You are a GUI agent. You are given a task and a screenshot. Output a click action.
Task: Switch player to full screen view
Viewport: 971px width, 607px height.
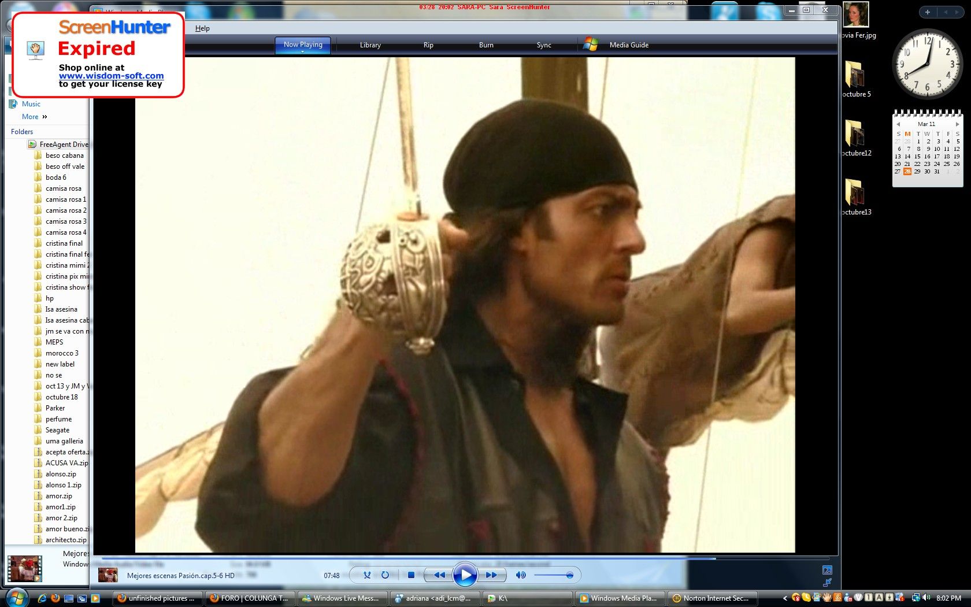pos(827,570)
